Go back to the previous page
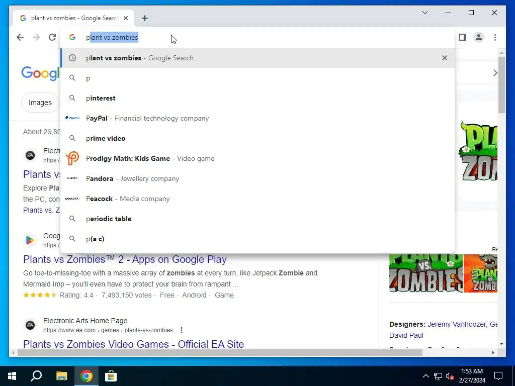The image size is (515, 386). click(20, 37)
